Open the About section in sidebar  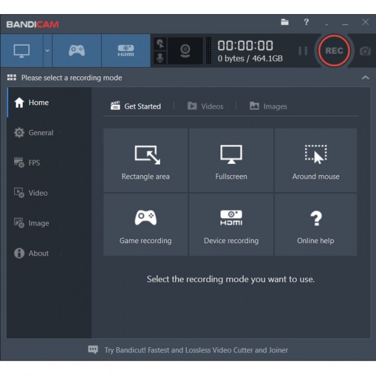click(x=49, y=253)
